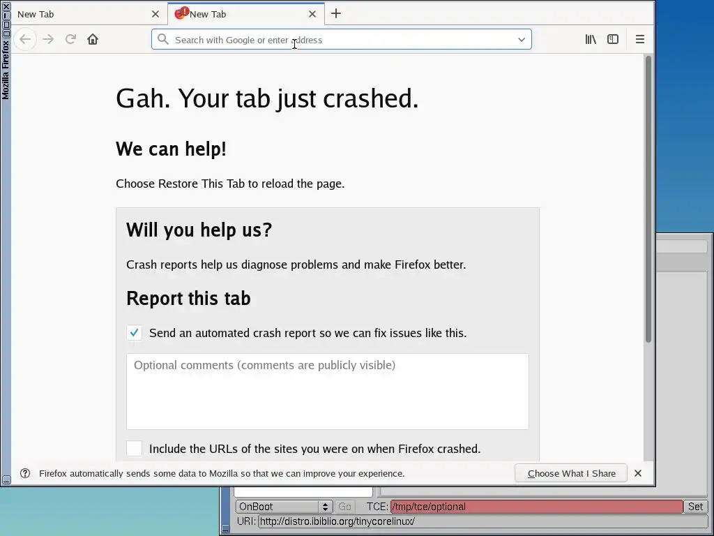Click the search magnifier in address bar
714x536 pixels.
click(163, 39)
